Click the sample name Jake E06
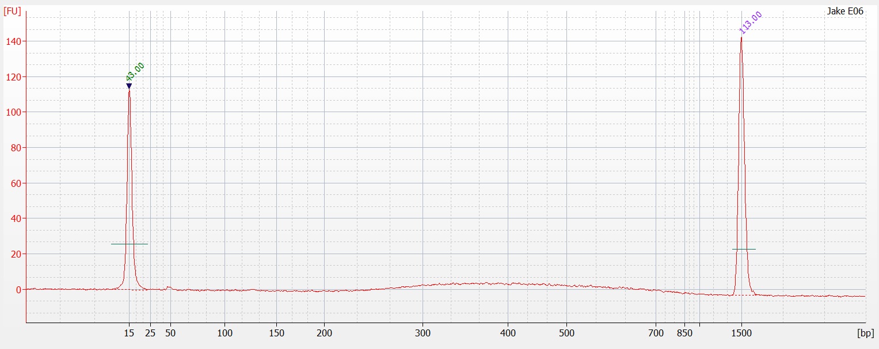The height and width of the screenshot is (349, 879). point(845,11)
